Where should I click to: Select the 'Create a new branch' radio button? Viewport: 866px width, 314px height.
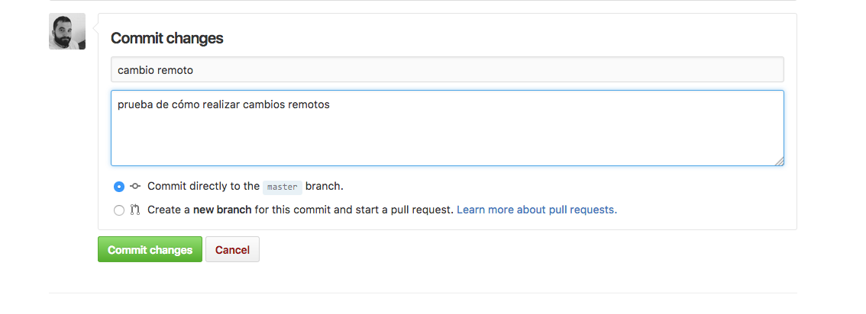(x=119, y=210)
